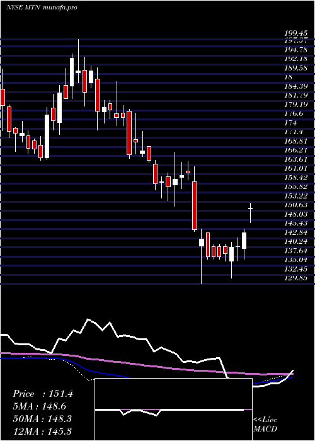Click the 50MA : 148.3 readout
Image resolution: width=315 pixels, height=441 pixels.
(43, 419)
